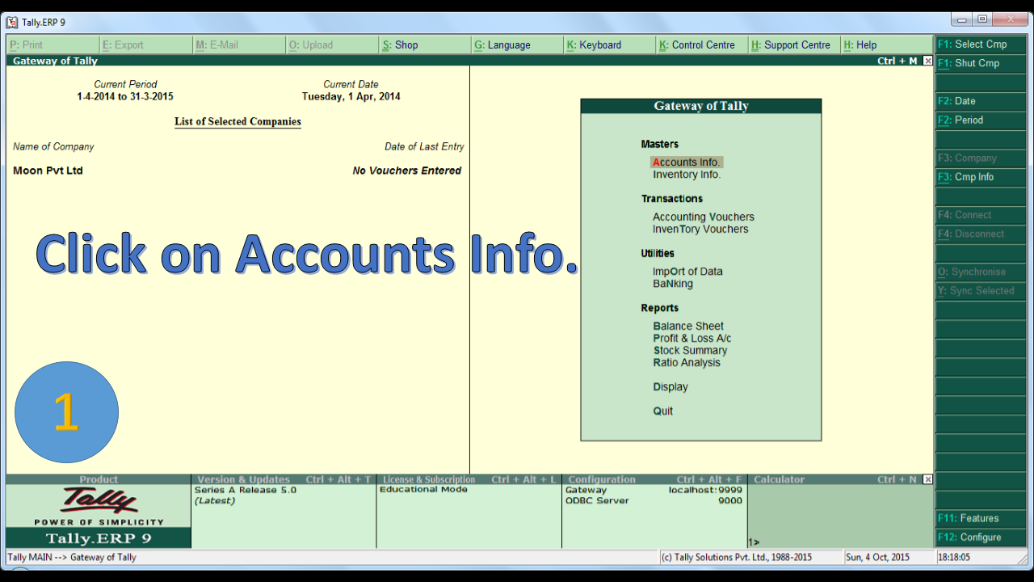Open the Language option
This screenshot has width=1034, height=582.
[x=517, y=45]
